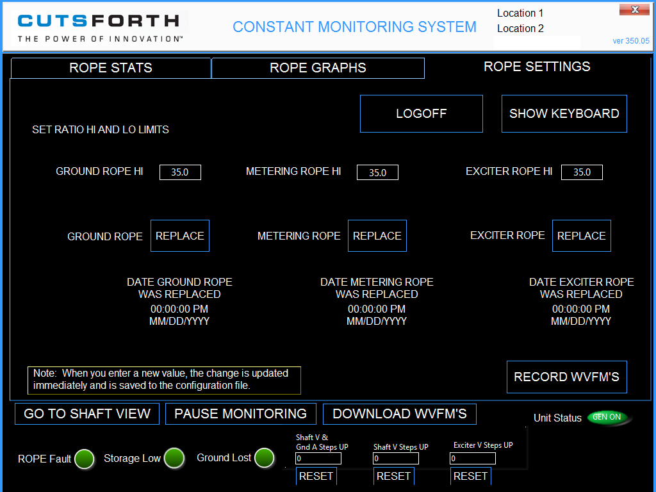Click the Unit Status label
The height and width of the screenshot is (492, 656).
tap(557, 418)
